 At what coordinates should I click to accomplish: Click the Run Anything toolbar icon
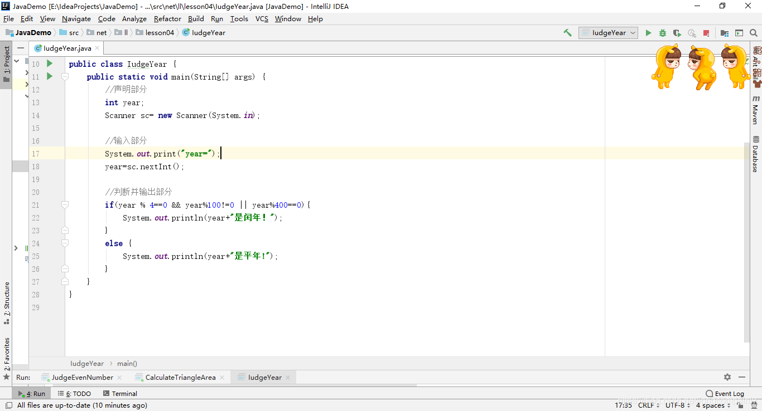click(x=739, y=33)
